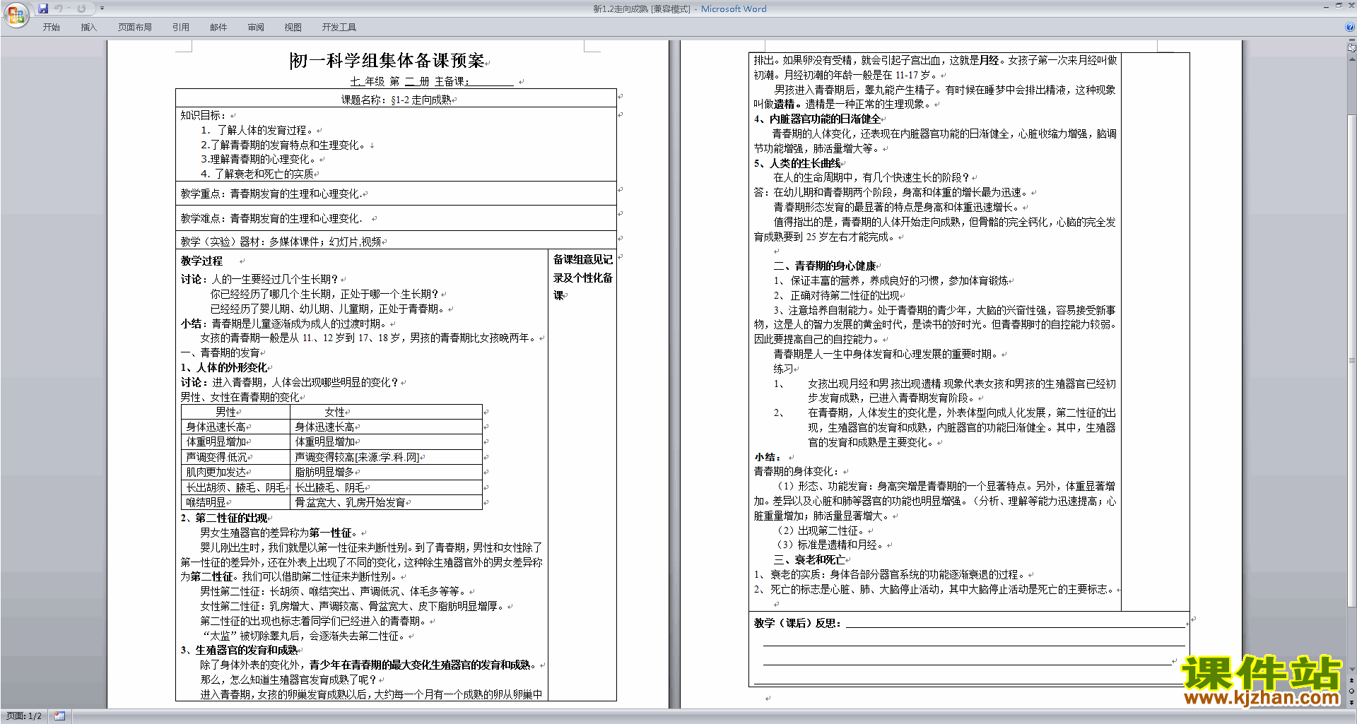Click heading 2、第二性征的出现

click(224, 518)
